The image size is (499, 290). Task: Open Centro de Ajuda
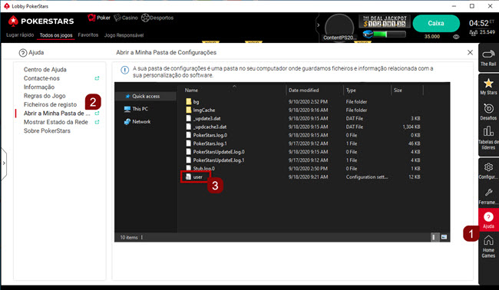45,70
